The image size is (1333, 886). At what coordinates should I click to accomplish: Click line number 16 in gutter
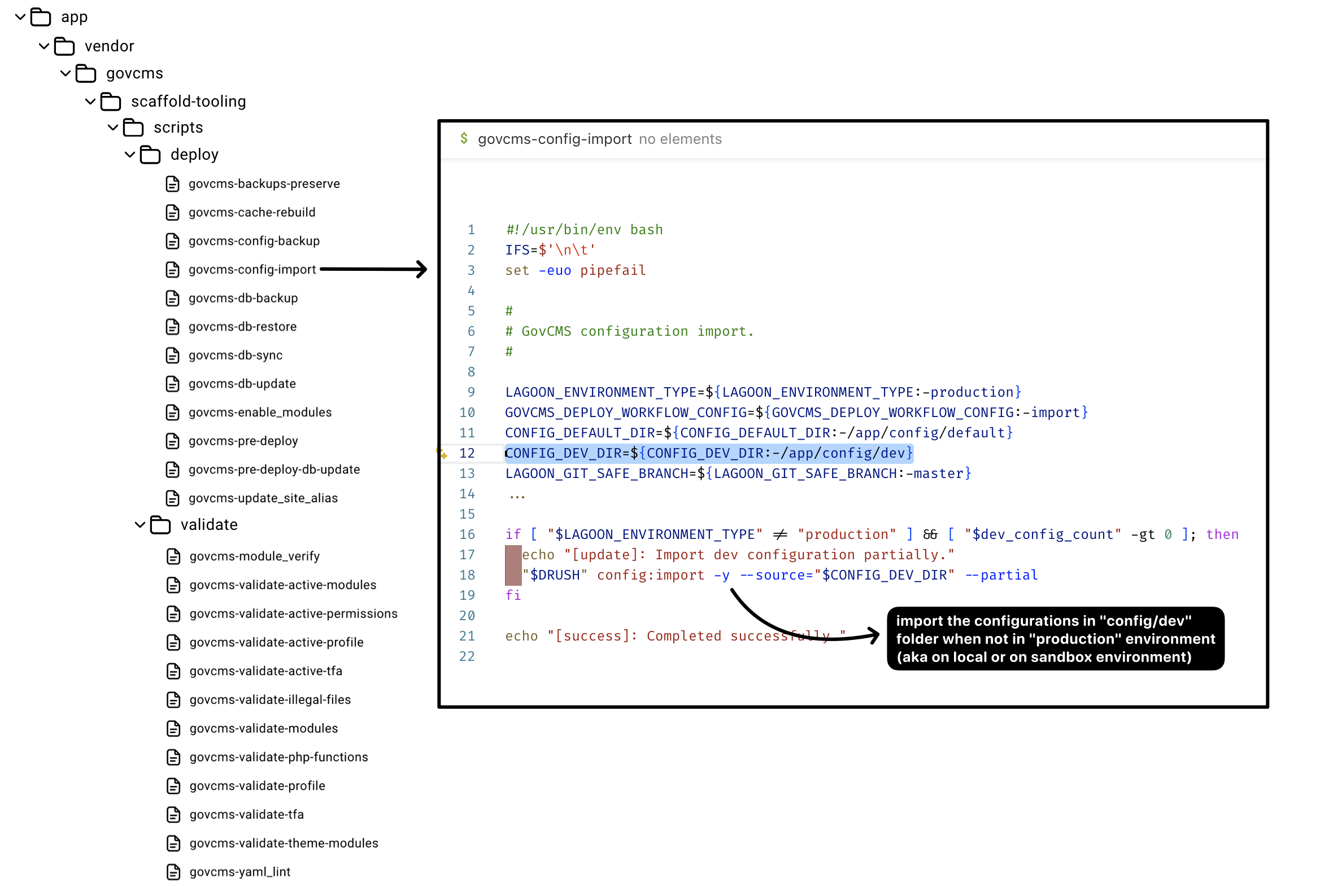point(467,534)
